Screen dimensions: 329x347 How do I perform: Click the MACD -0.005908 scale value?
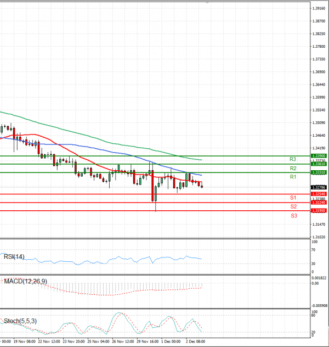320,306
